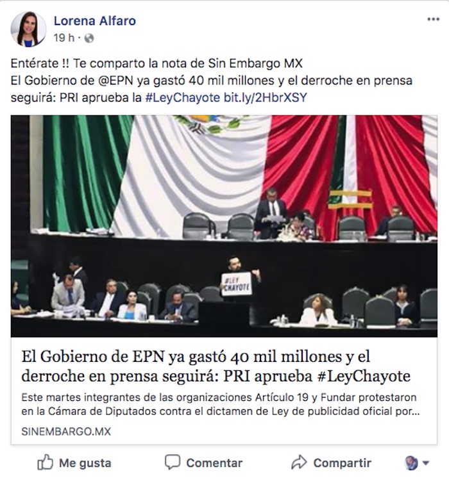Viewport: 449px width, 481px height.
Task: Click the public audience globe icon
Action: tap(89, 38)
